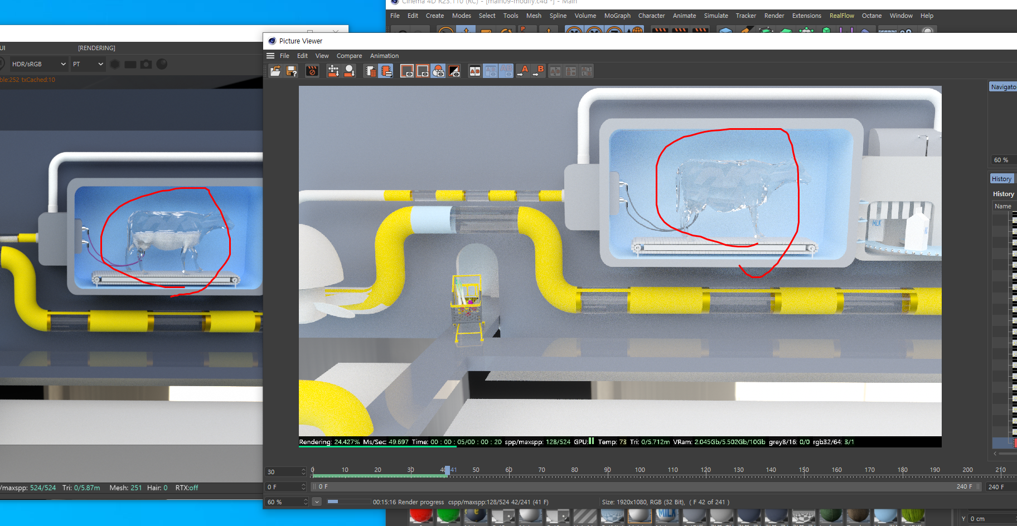Open the Picture Viewer hamburger menu
Image resolution: width=1017 pixels, height=526 pixels.
[270, 56]
